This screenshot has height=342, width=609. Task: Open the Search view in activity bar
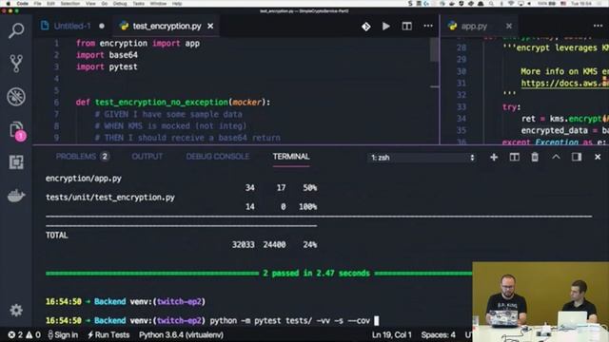(16, 30)
